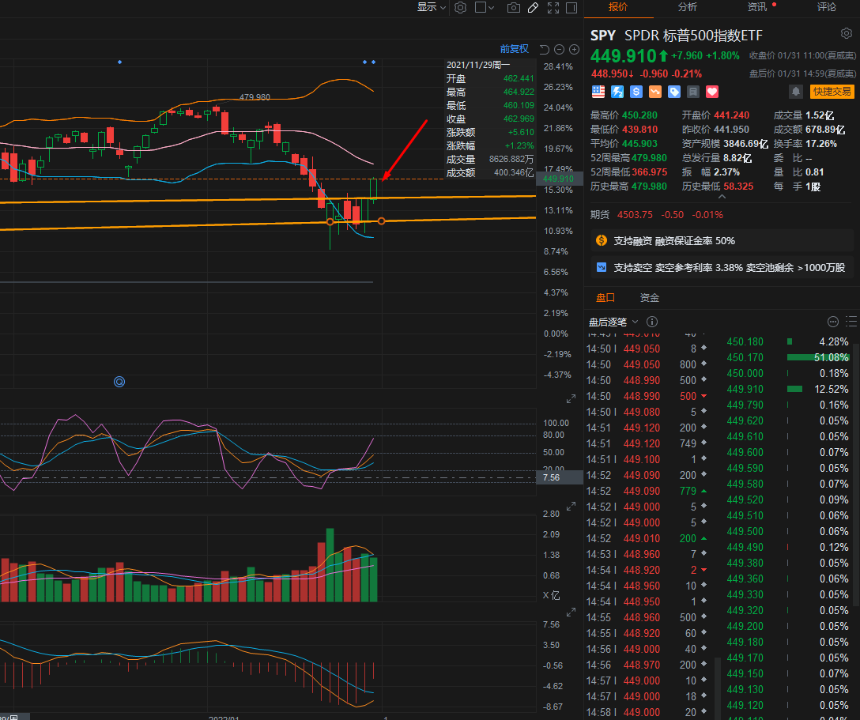Click the orange dollar coin margin icon
Image resolution: width=860 pixels, height=720 pixels.
(x=602, y=240)
